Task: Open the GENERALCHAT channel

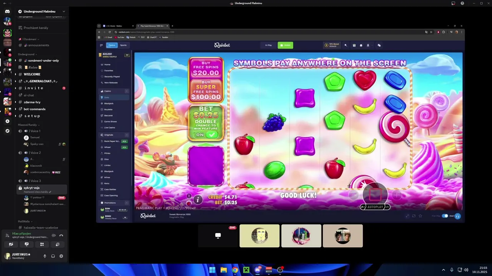Action: point(42,81)
